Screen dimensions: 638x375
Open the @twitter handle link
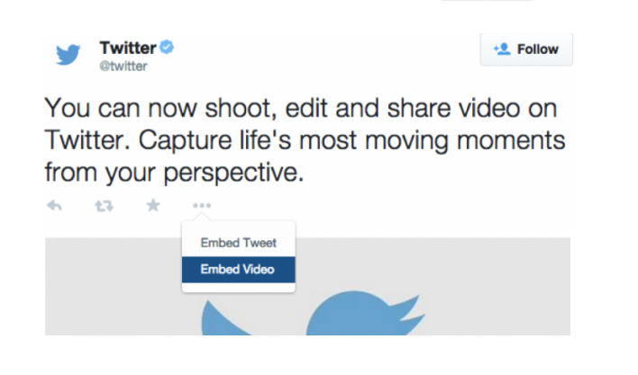(123, 67)
